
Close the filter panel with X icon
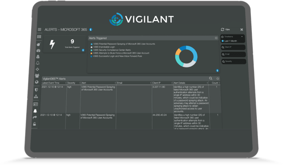click(x=242, y=29)
